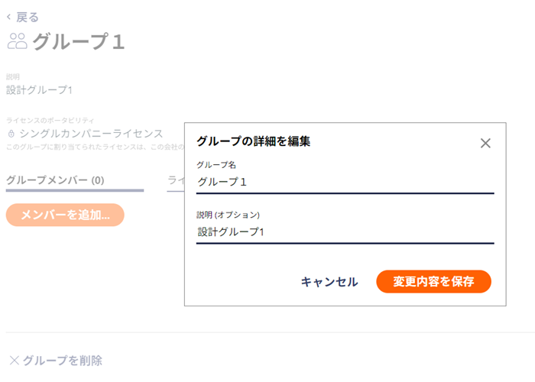Screen dimensions: 535x382
Task: Click the シングルカンパニーライセンス label
Action: (x=91, y=134)
